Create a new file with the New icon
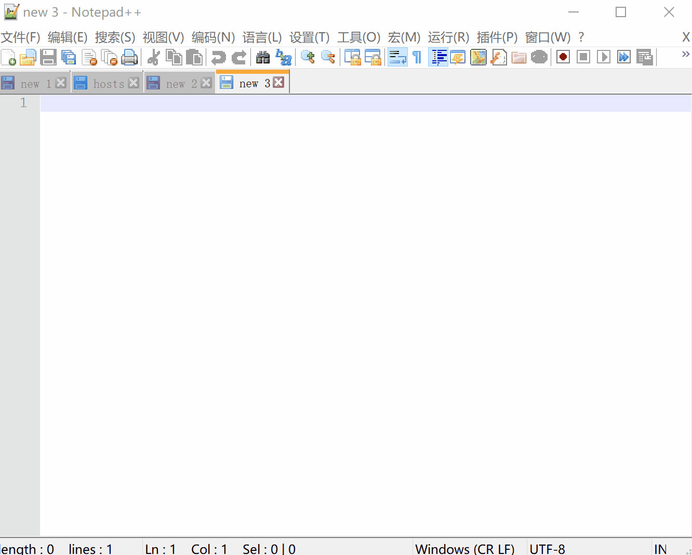 point(8,57)
